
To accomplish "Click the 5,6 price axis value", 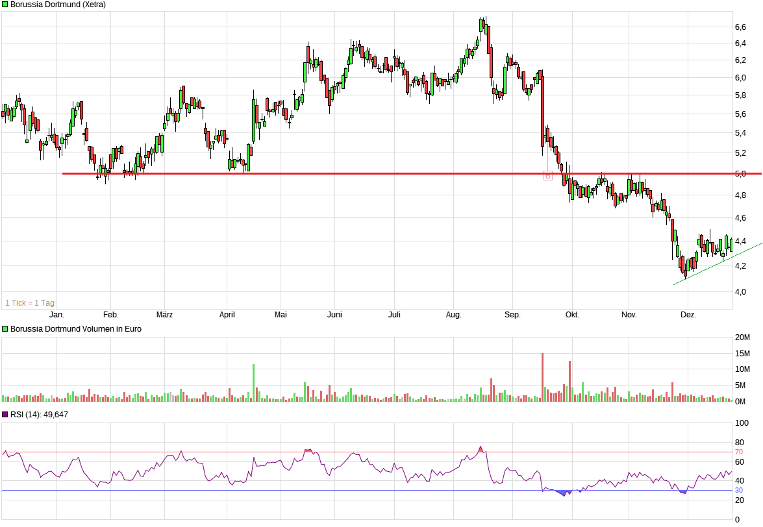I will pos(740,114).
